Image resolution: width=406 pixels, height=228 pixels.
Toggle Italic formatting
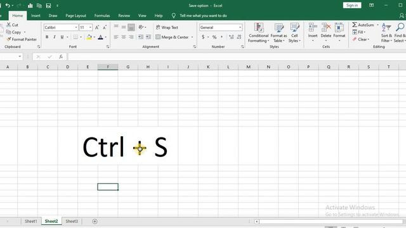point(55,37)
